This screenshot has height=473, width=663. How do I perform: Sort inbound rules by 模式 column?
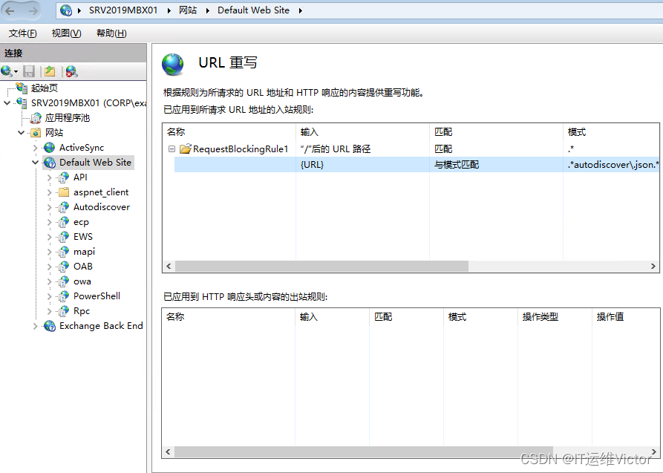pos(611,132)
